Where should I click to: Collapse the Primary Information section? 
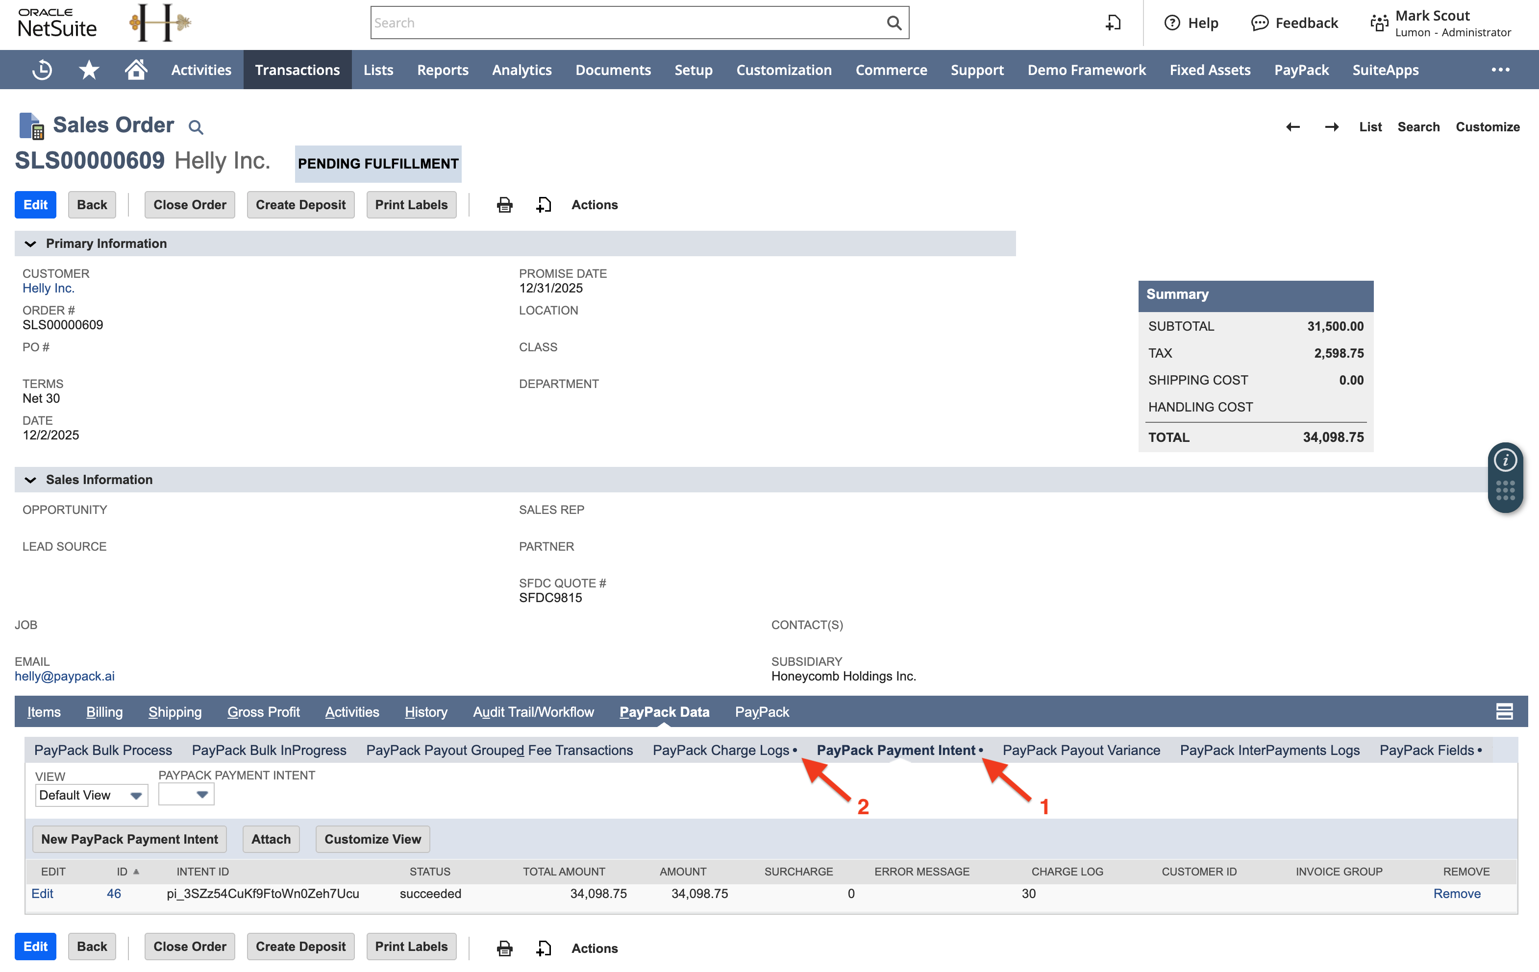pos(30,243)
